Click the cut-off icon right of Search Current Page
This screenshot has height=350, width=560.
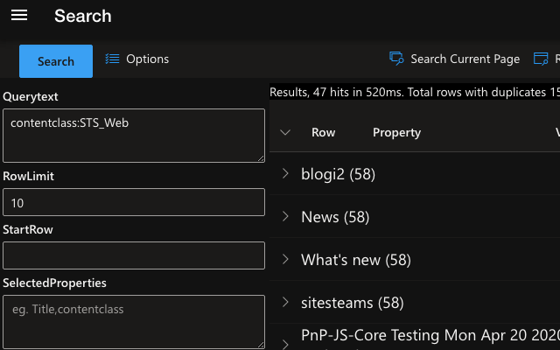(x=541, y=59)
